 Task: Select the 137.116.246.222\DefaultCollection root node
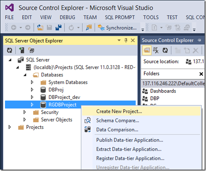(x=174, y=83)
